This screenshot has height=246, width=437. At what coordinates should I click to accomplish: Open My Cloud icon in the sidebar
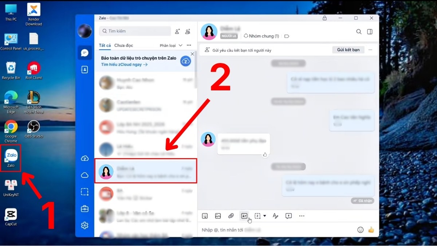point(84,175)
